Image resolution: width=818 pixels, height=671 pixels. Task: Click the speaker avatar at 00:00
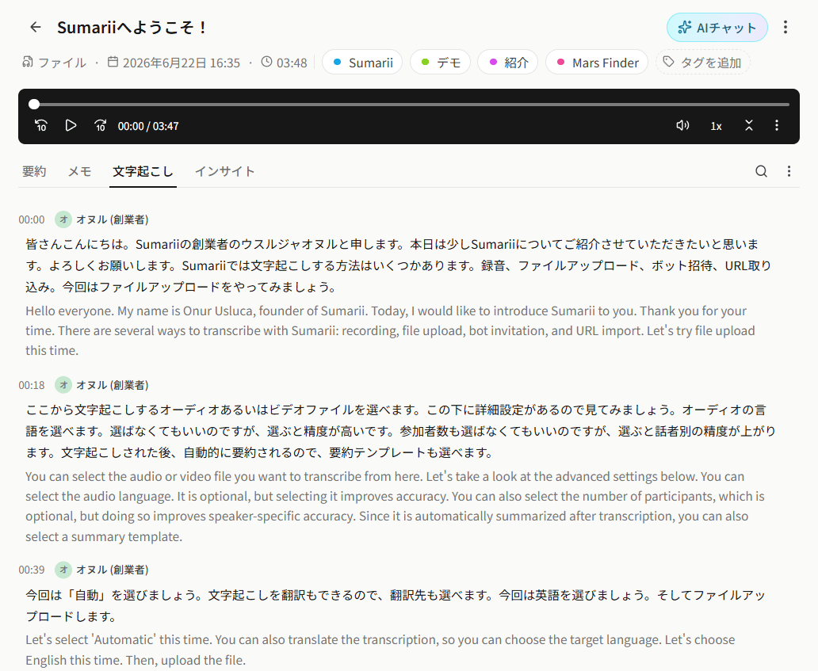[x=63, y=219]
